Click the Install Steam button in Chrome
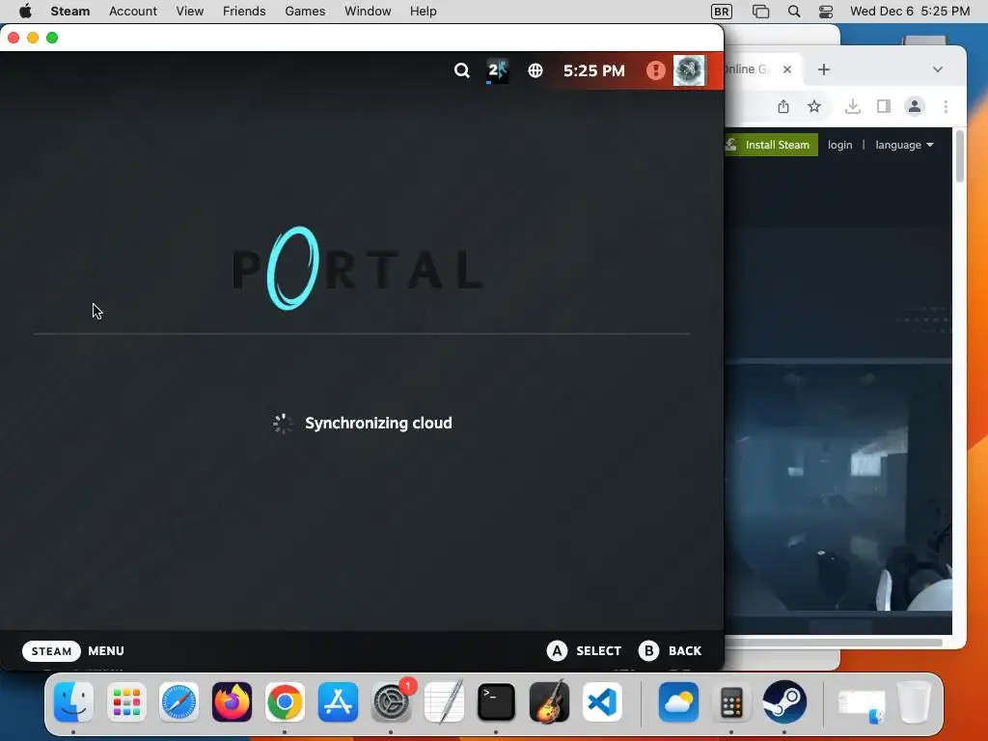This screenshot has height=741, width=988. click(771, 145)
